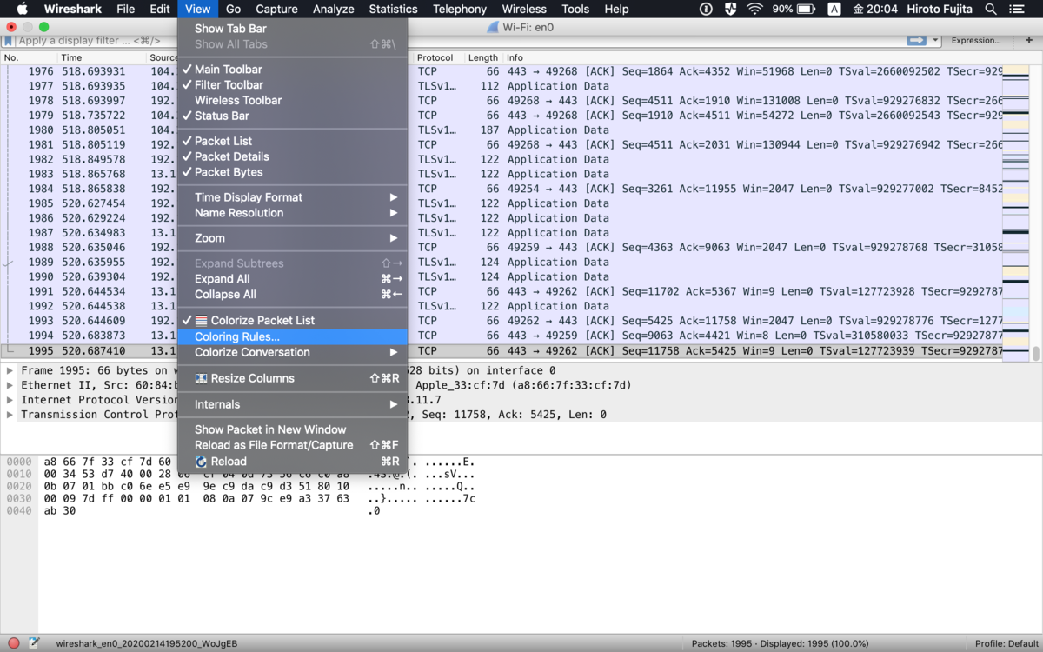Click the shield security menu bar icon
Viewport: 1043px width, 652px height.
pos(730,9)
